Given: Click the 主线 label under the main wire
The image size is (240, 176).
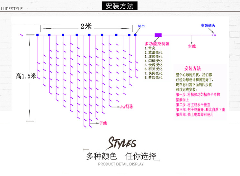Looking at the screenshot, I should tap(192, 46).
